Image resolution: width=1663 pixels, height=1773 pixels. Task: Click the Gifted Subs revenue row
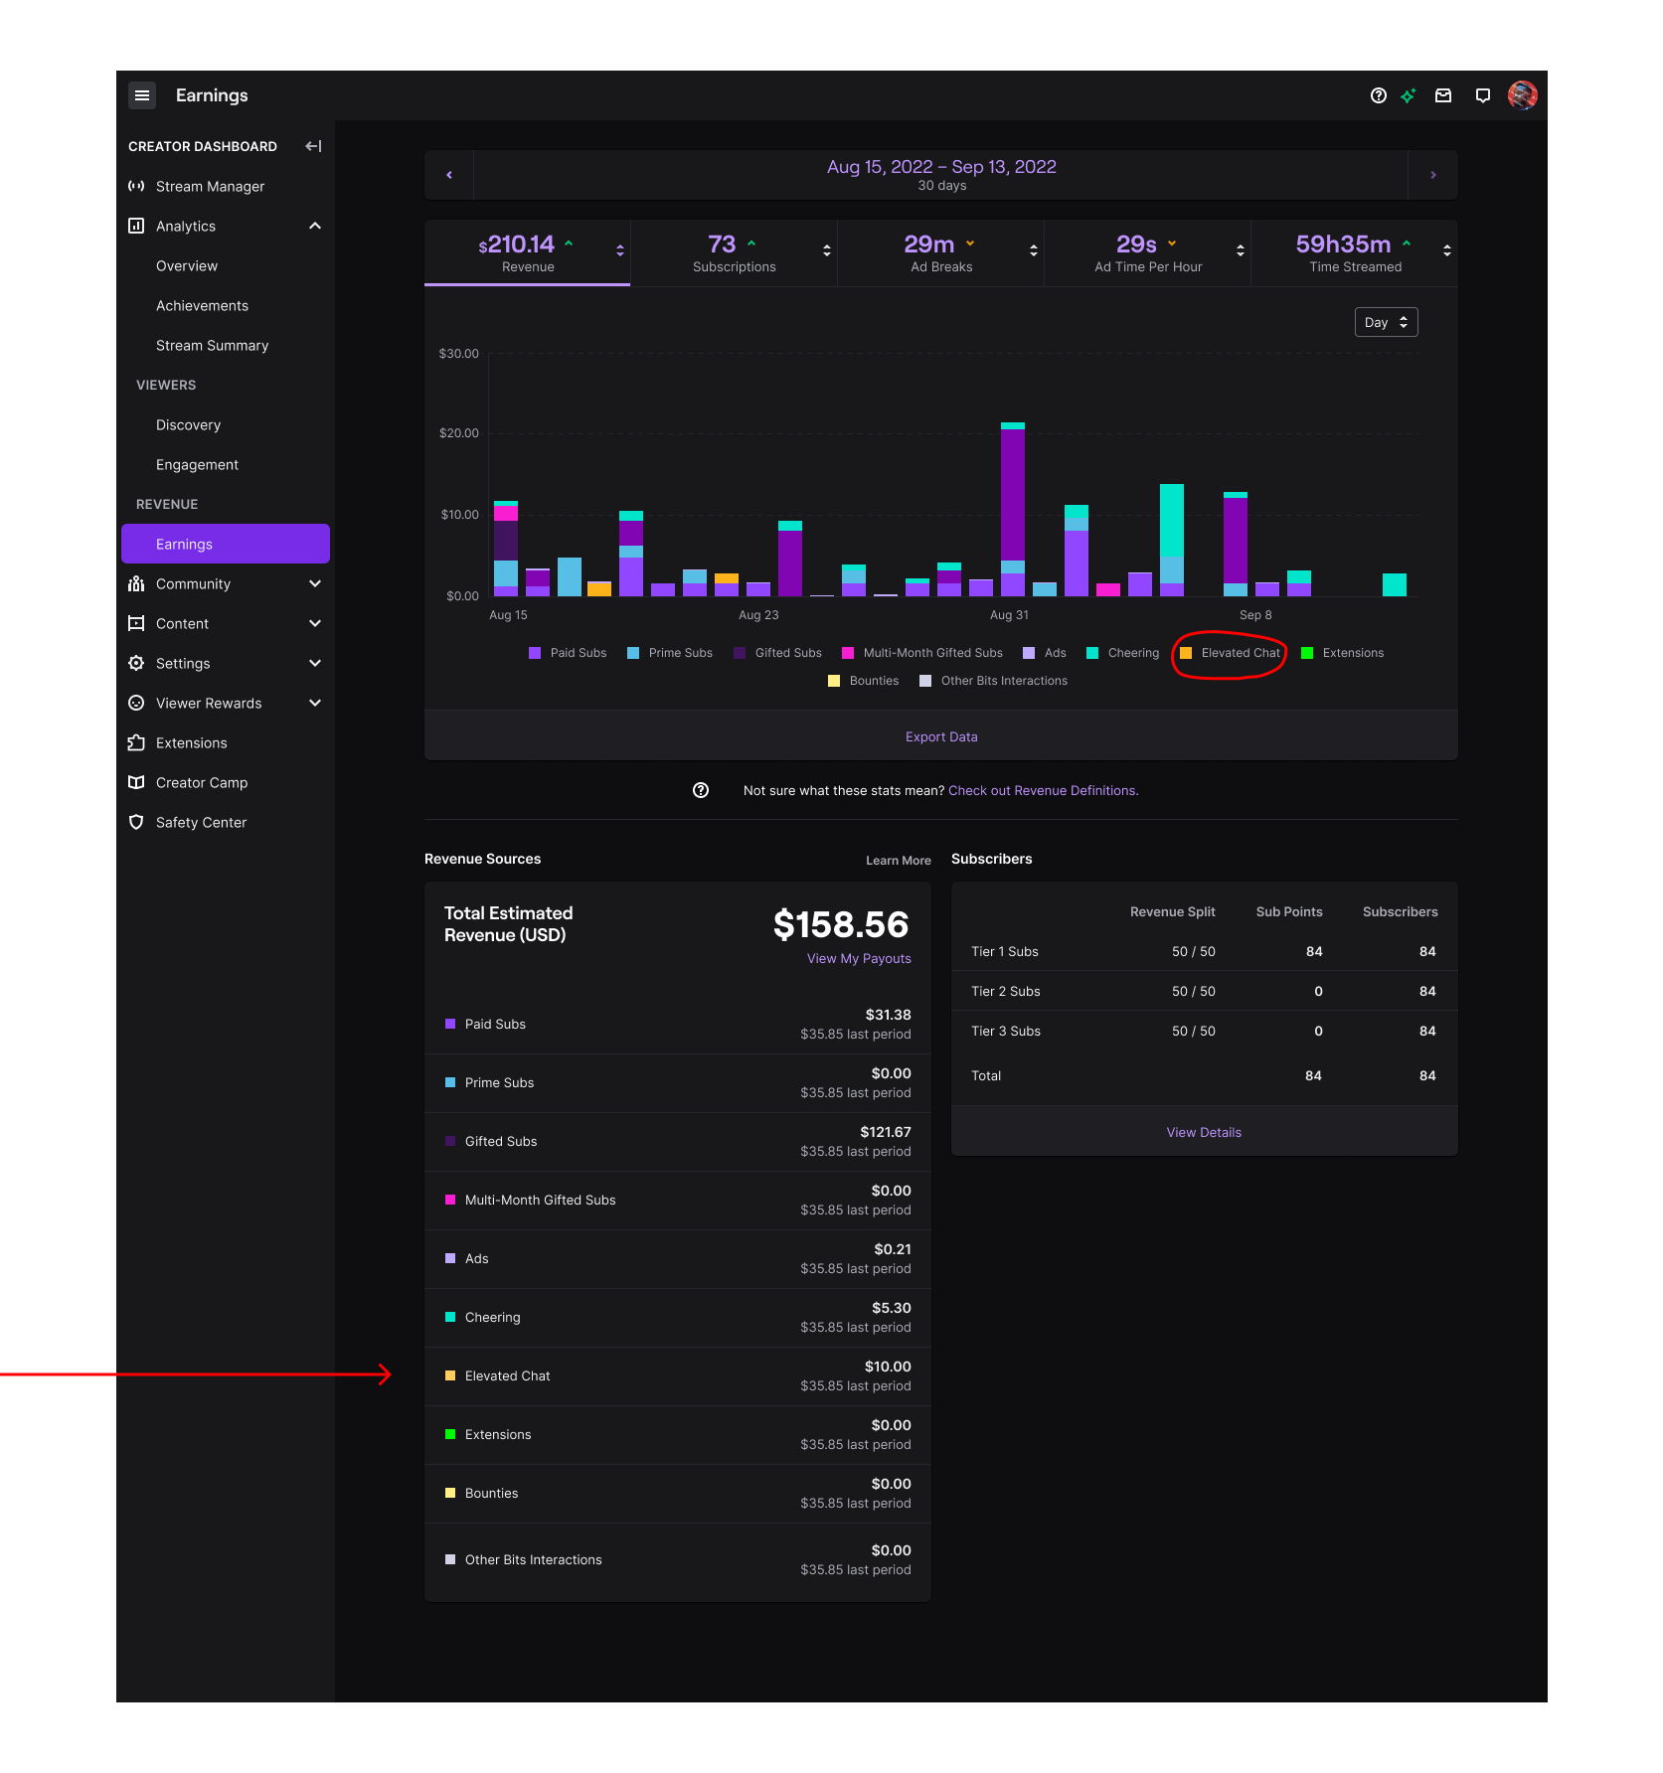[x=678, y=1141]
